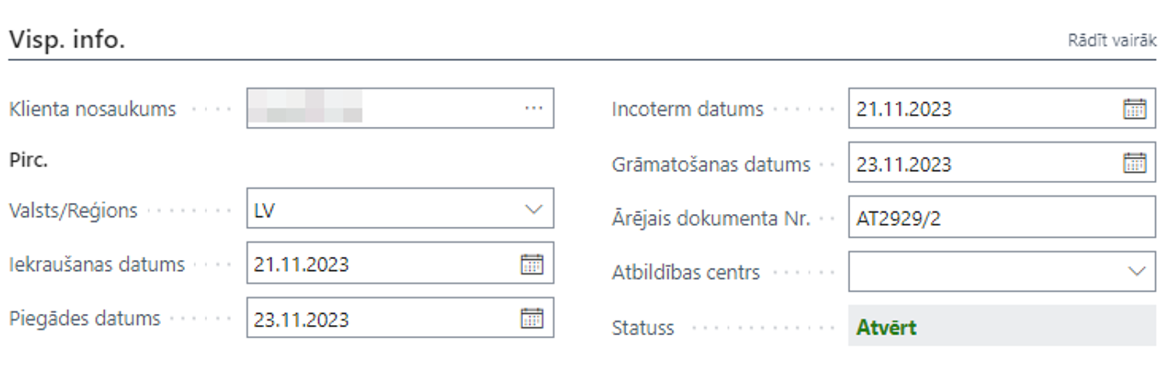
Task: Click the Grāmatošanas datums date field
Action: [978, 164]
